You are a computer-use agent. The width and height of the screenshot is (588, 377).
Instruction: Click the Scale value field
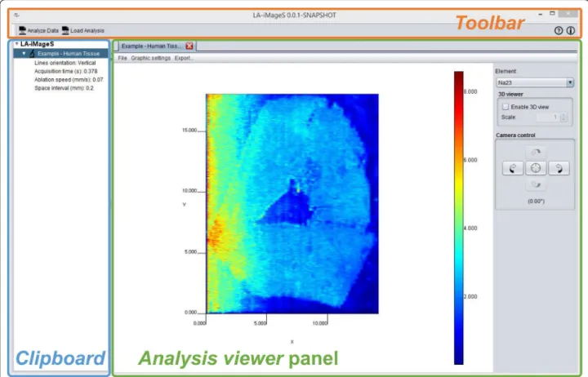[548, 118]
